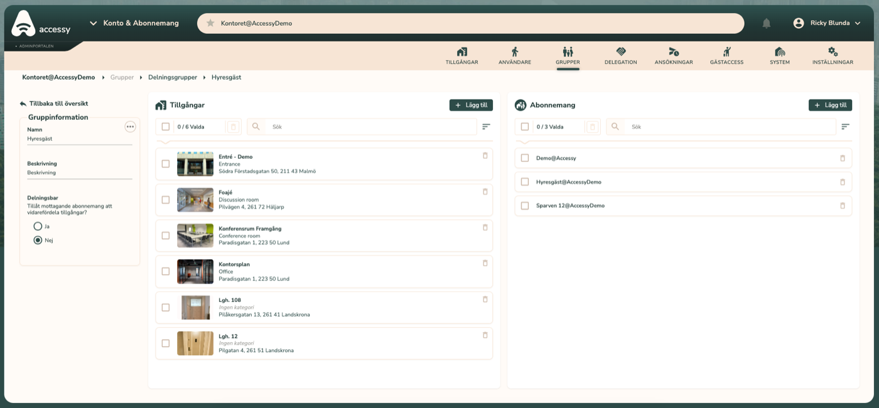Click the bulk delete trash icon in Abonnemang toolbar
879x408 pixels.
tap(592, 127)
